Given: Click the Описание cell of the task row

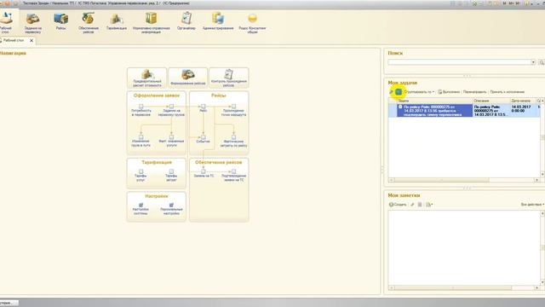Looking at the screenshot, I should coord(491,110).
